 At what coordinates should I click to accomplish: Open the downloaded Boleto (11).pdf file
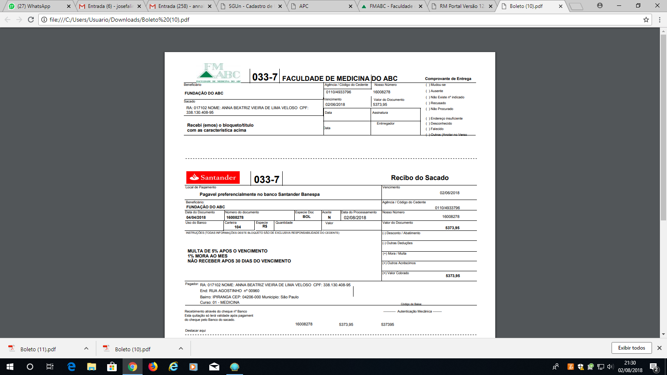38,349
